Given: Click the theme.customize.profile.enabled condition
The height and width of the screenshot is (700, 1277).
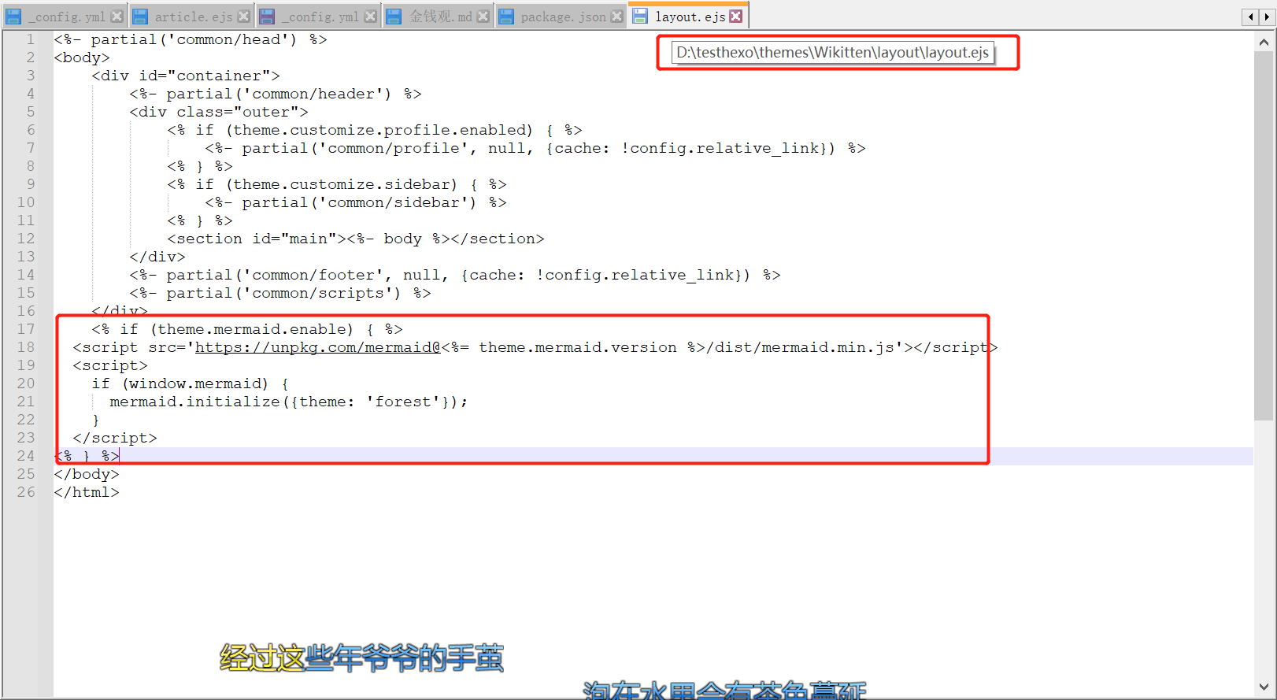Looking at the screenshot, I should click(375, 130).
